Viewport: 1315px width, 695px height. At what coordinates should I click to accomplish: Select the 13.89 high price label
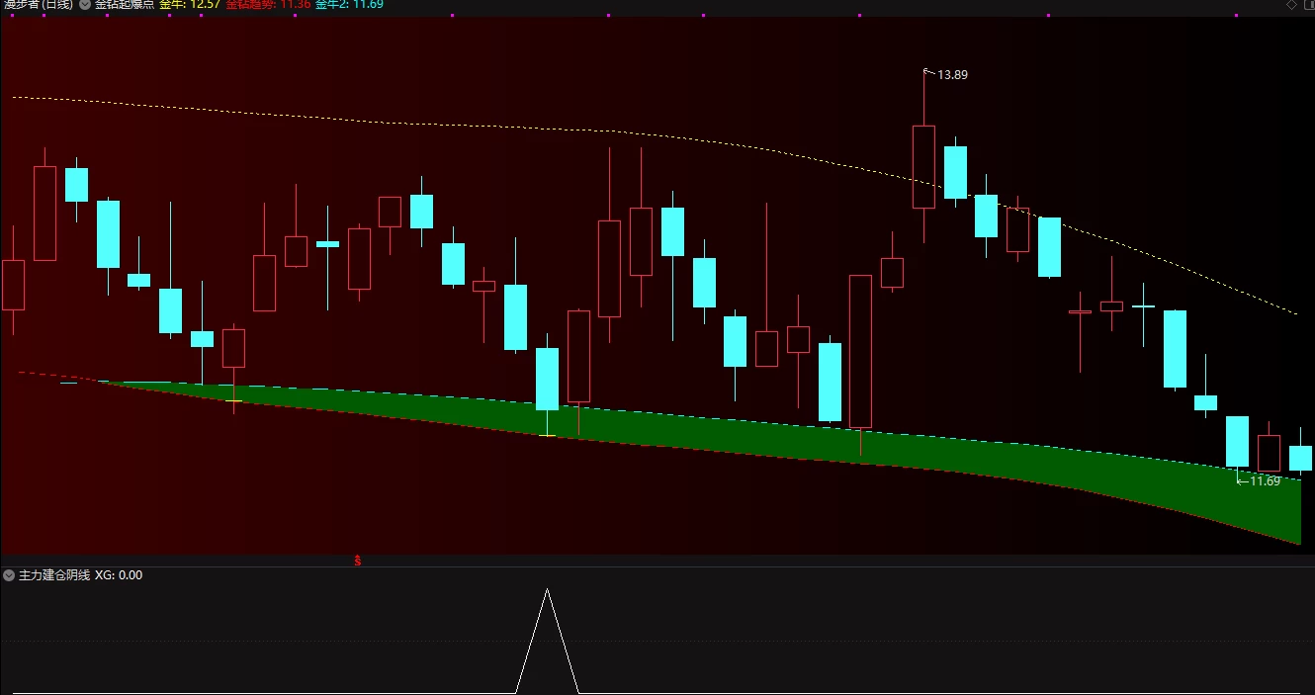tap(952, 74)
